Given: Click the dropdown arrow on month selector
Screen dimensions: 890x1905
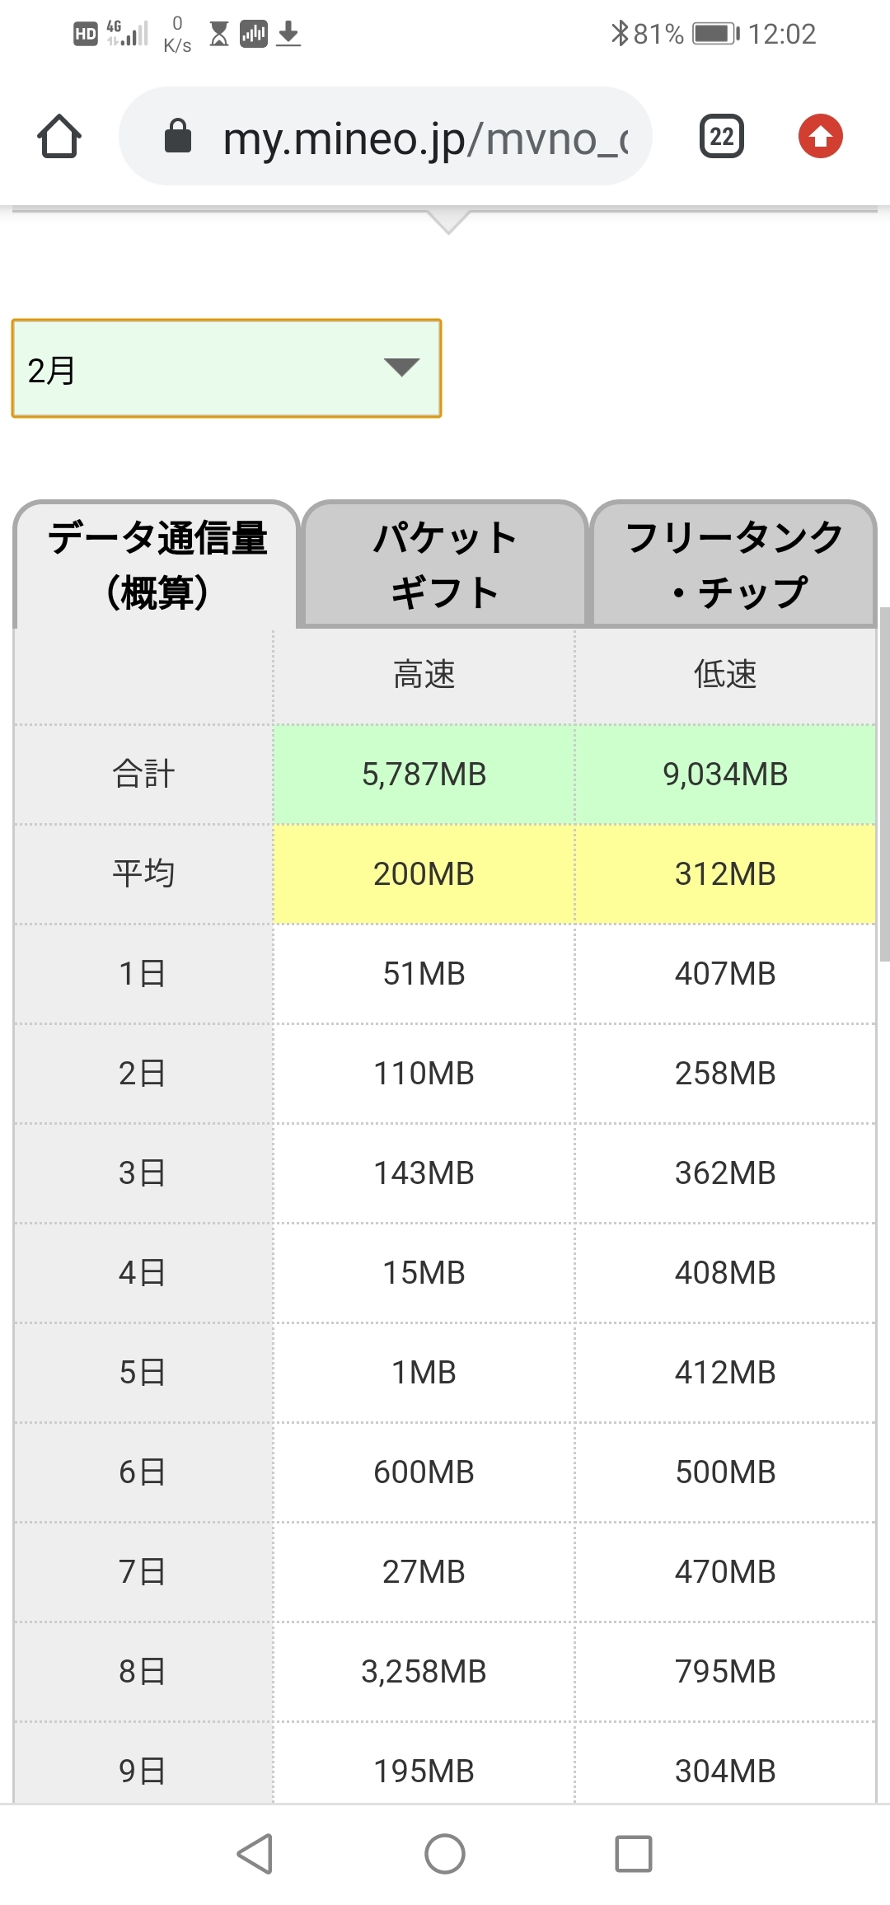Looking at the screenshot, I should point(402,367).
